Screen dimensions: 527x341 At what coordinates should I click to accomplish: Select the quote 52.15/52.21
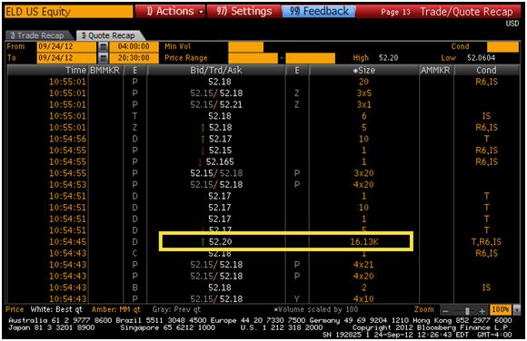pyautogui.click(x=216, y=104)
